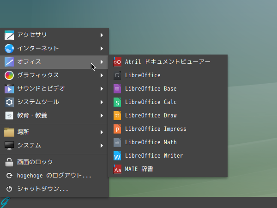This screenshot has width=277, height=208.
Task: Start LibreOffice Calc
Action: click(168, 102)
